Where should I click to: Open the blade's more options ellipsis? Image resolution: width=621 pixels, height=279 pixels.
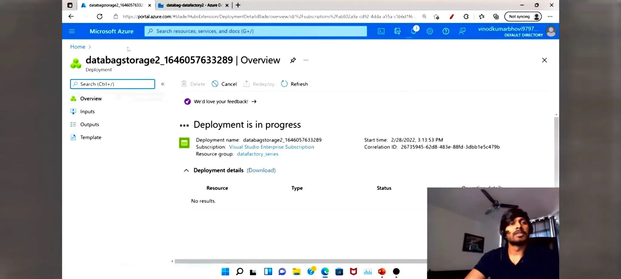306,60
